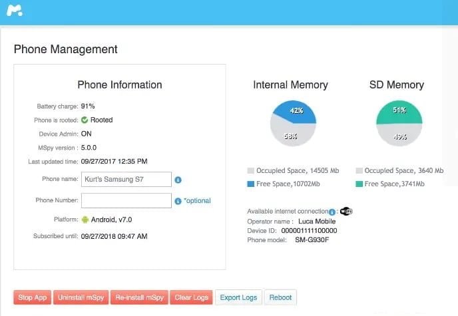The width and height of the screenshot is (458, 316).
Task: Click phone model SM-G930F
Action: tap(312, 240)
